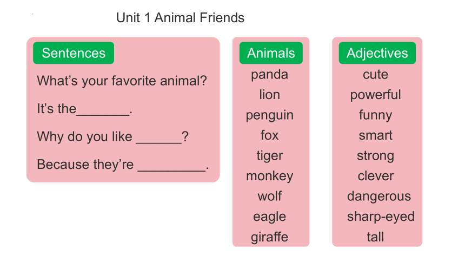This screenshot has width=465, height=262.
Task: Select the word monkey
Action: pyautogui.click(x=270, y=176)
